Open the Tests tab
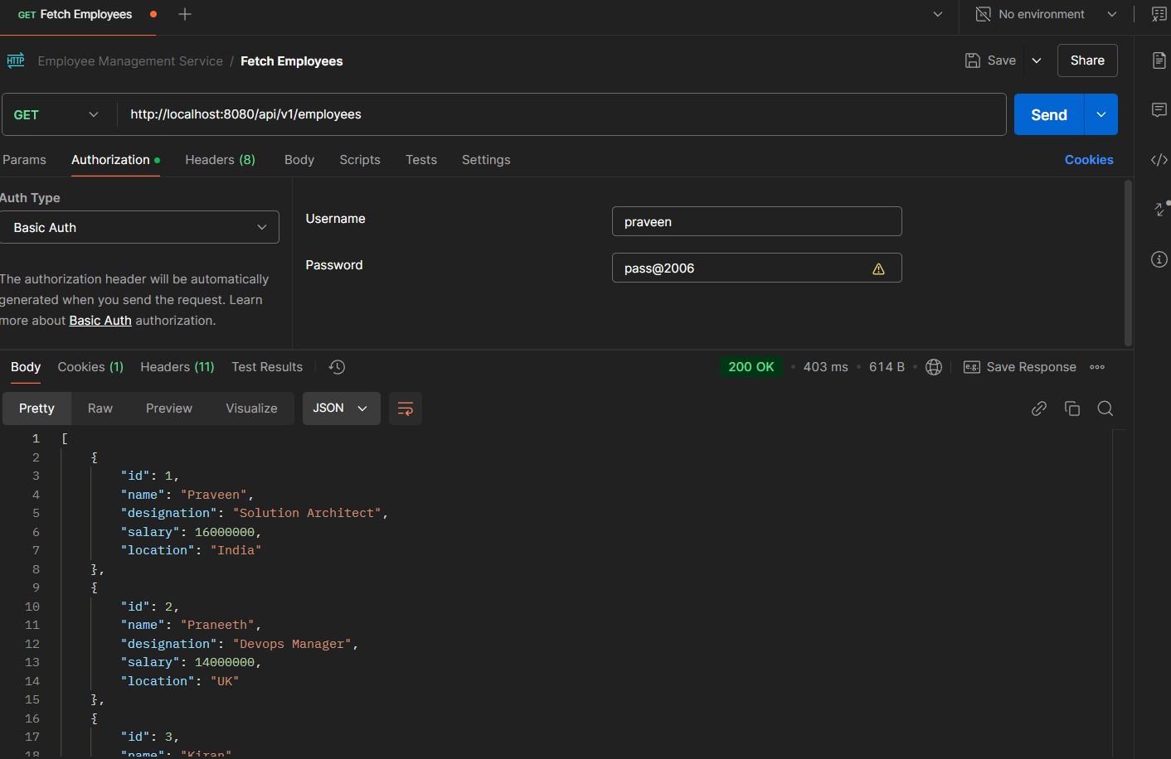Screen dimensions: 1171x759 (x=421, y=160)
